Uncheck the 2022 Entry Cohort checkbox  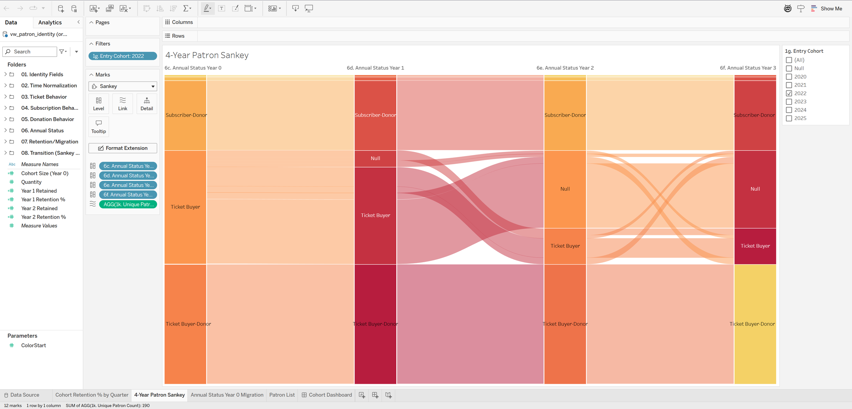[x=789, y=93]
